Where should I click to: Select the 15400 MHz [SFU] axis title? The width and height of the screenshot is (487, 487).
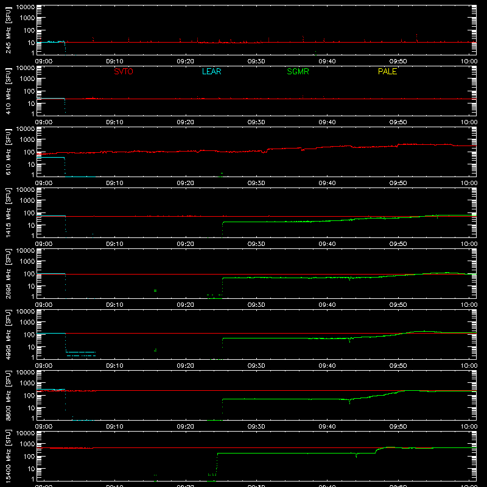tap(9, 456)
